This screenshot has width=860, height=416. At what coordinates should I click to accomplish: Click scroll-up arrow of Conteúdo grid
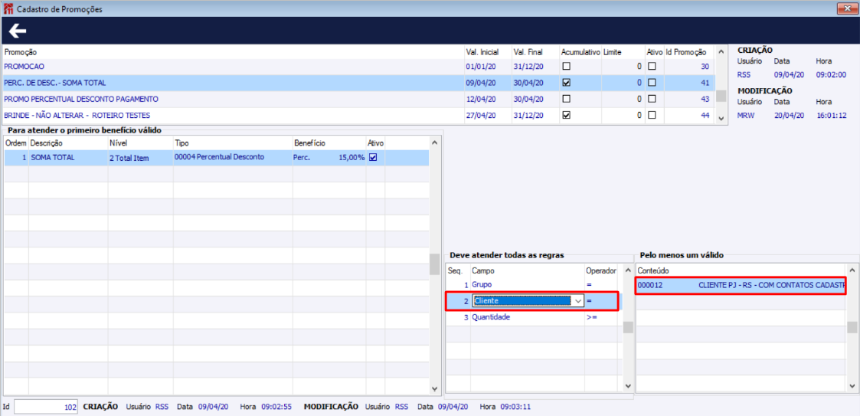coord(852,270)
